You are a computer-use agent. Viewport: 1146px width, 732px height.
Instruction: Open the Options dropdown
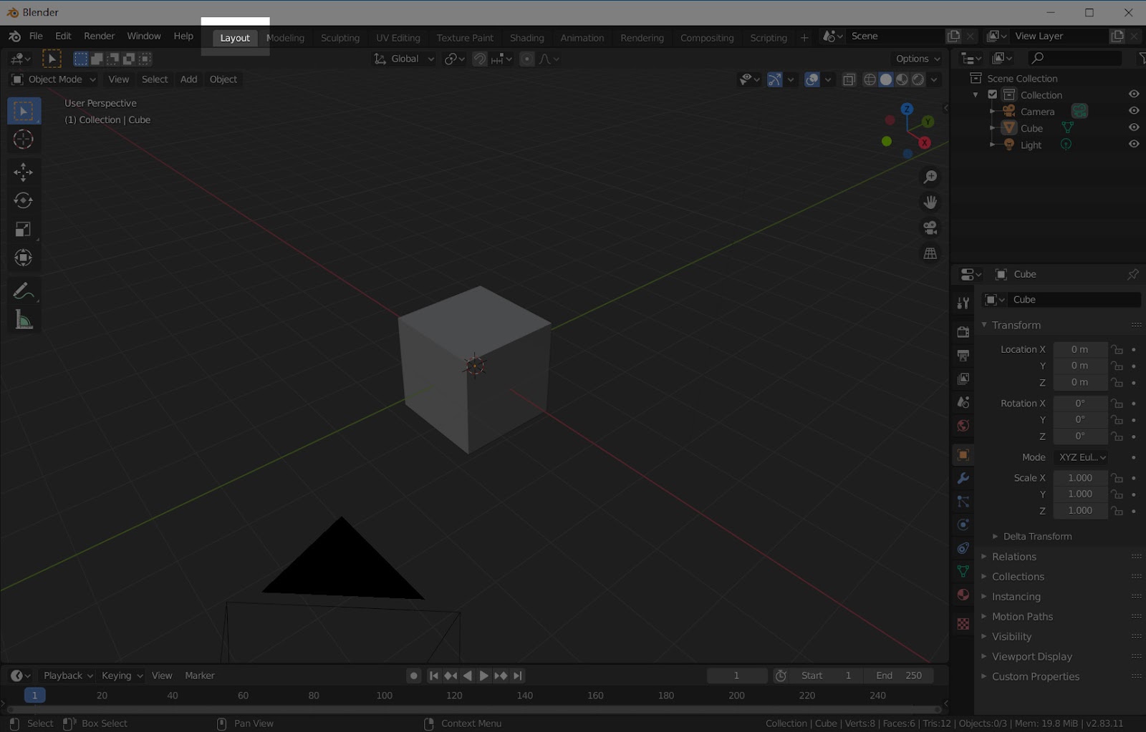918,59
